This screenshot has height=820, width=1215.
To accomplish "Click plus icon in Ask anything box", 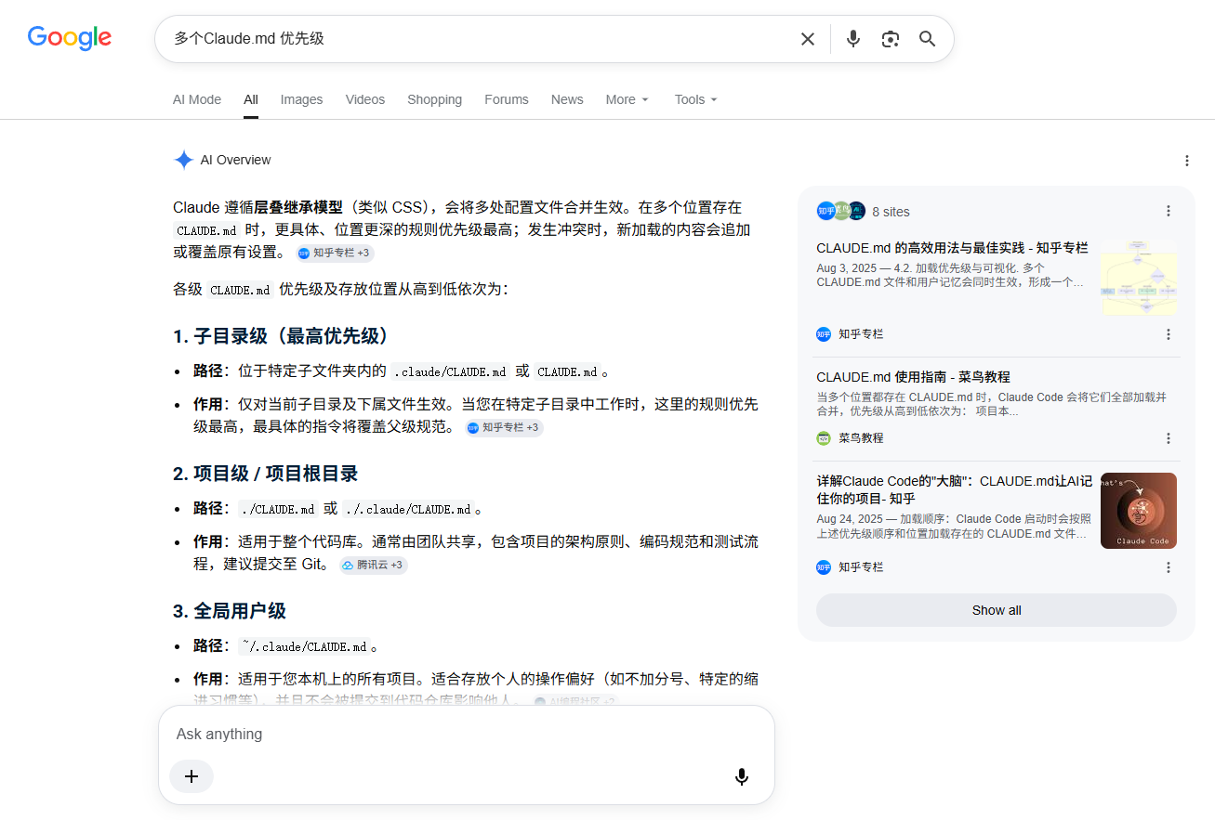I will tap(191, 776).
